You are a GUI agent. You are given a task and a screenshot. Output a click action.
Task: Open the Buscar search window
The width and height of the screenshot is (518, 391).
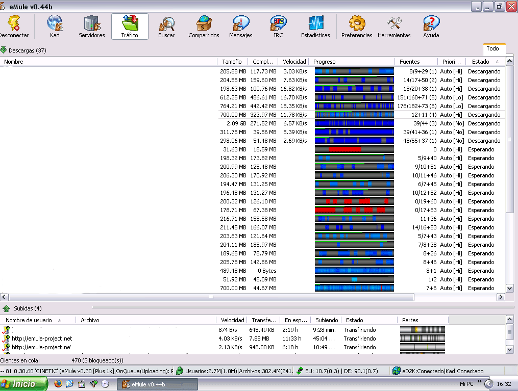pyautogui.click(x=166, y=27)
